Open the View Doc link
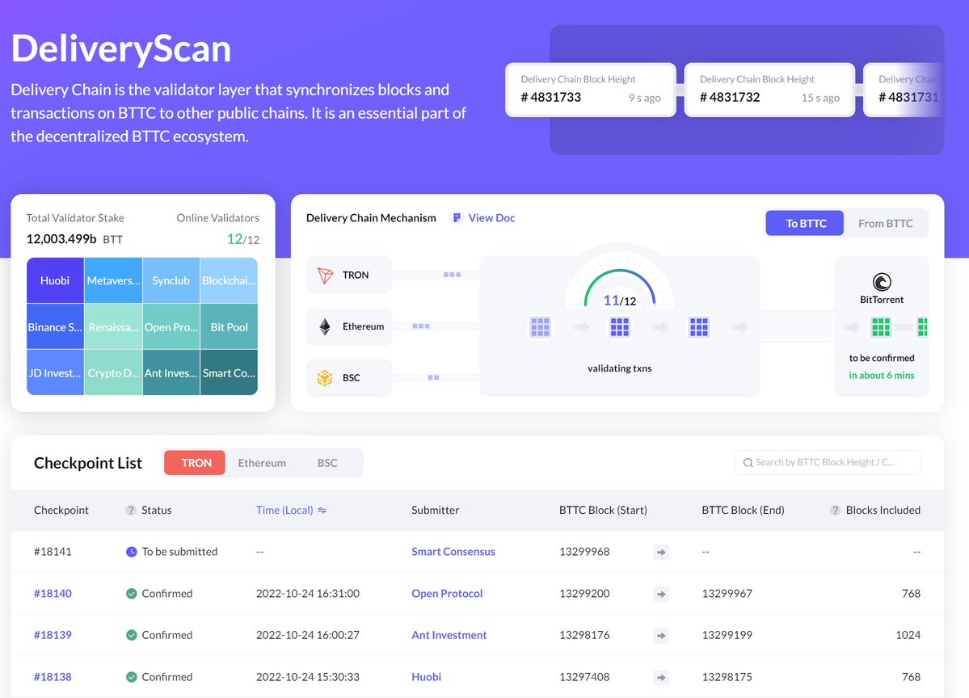 click(x=484, y=218)
